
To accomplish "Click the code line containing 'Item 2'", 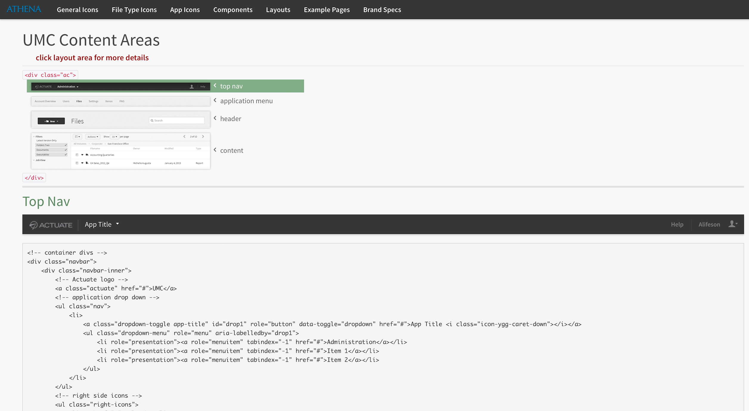I will tap(238, 360).
